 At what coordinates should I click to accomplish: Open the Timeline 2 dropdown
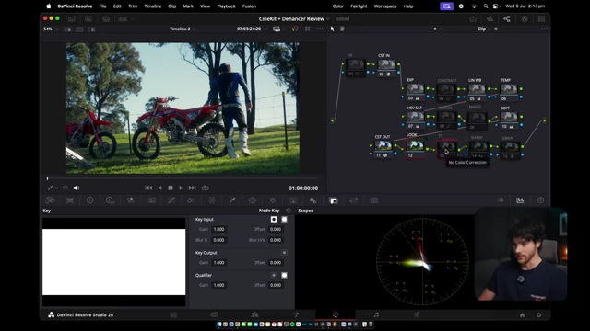pos(183,29)
